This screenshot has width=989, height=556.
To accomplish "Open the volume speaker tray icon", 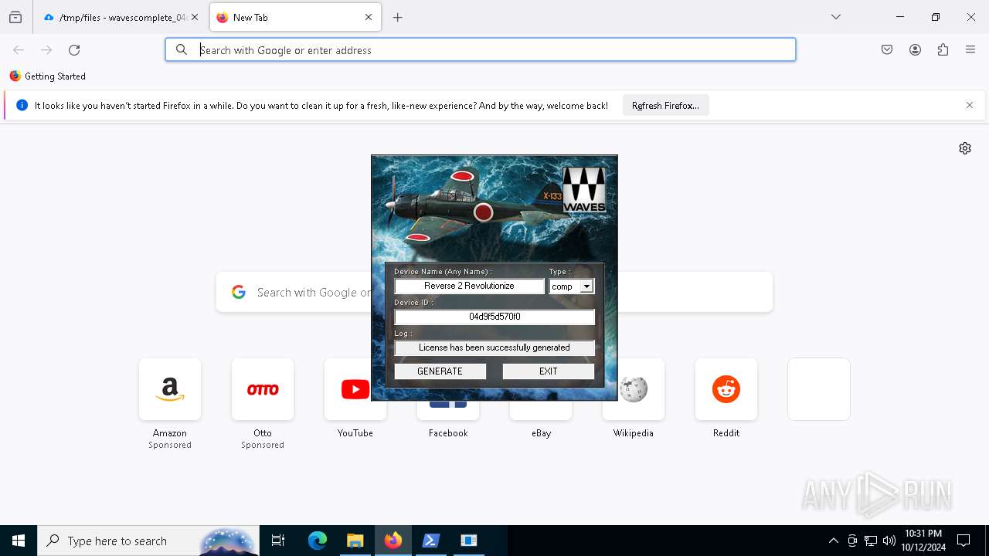I will tap(889, 541).
